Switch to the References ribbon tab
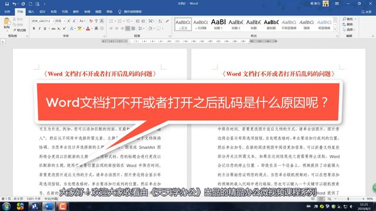376x211 pixels. 65,12
